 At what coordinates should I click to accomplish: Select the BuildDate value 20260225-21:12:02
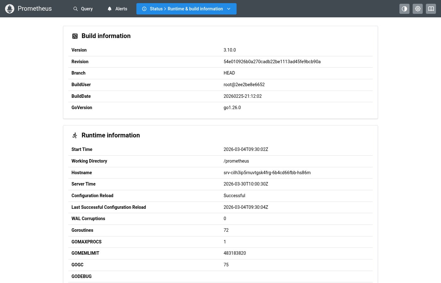243,96
